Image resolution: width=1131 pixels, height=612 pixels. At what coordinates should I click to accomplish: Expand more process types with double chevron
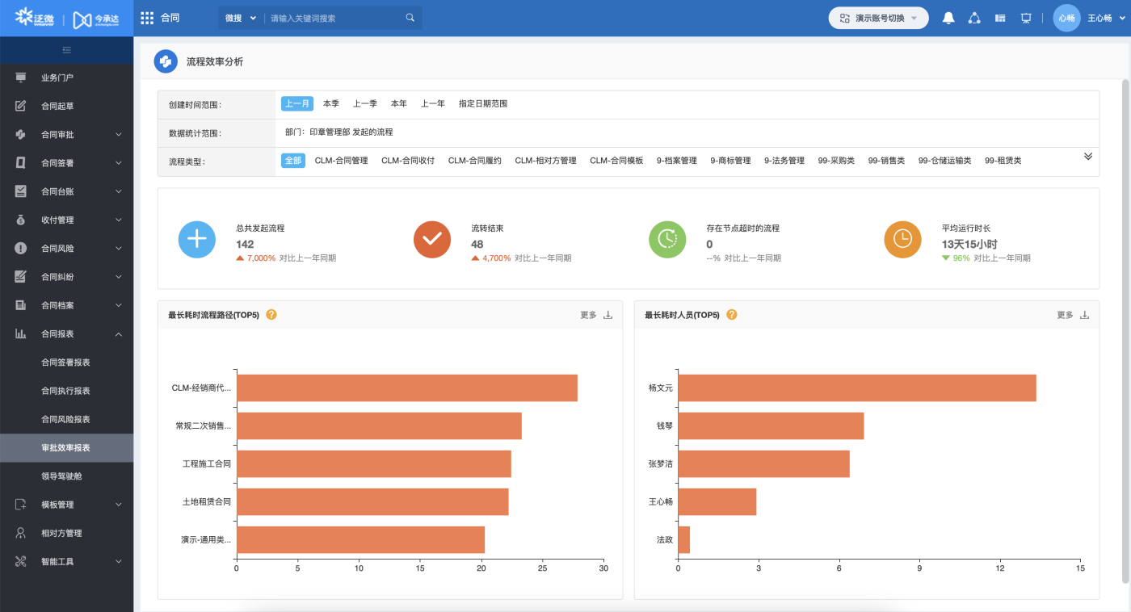point(1087,157)
